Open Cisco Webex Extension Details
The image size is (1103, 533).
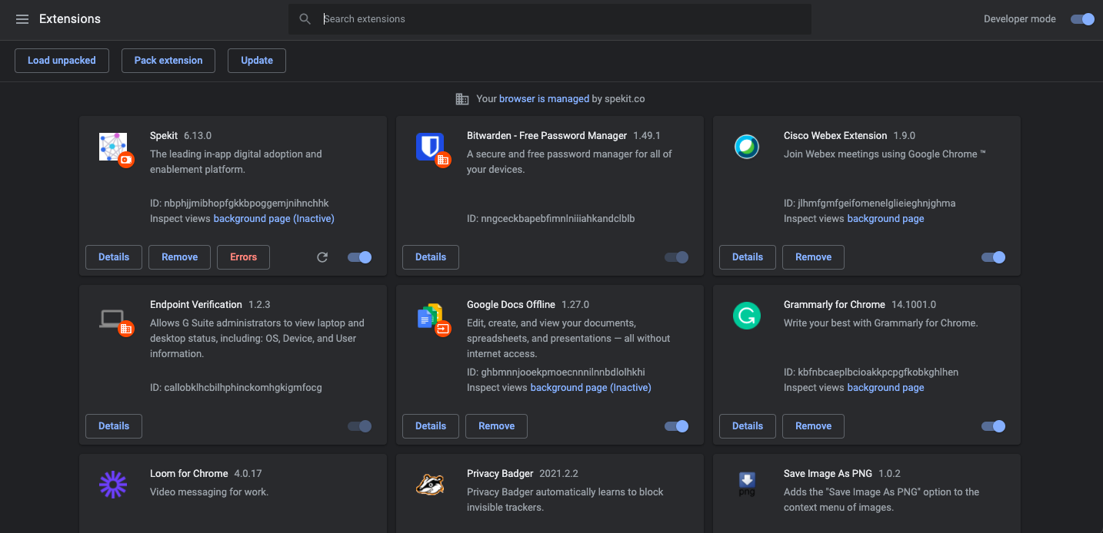[x=748, y=257]
